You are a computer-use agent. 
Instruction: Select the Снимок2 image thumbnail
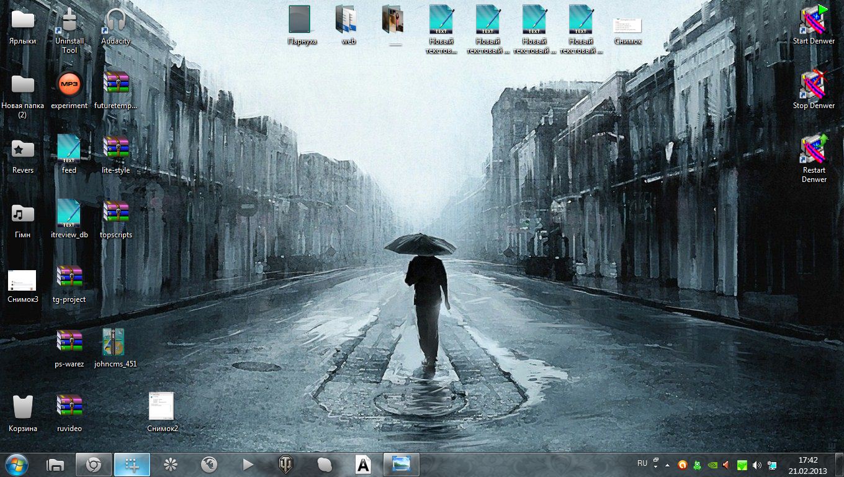click(162, 410)
